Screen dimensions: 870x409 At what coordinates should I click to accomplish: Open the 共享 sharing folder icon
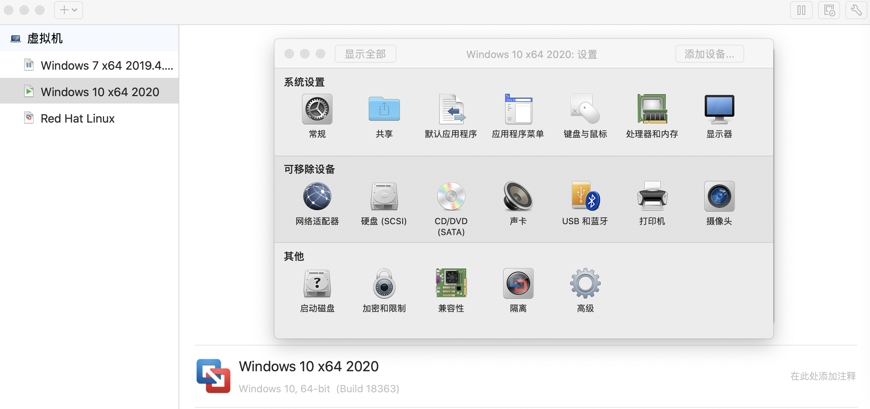click(384, 109)
